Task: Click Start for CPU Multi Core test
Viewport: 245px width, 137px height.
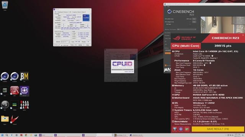Action: [x=194, y=19]
